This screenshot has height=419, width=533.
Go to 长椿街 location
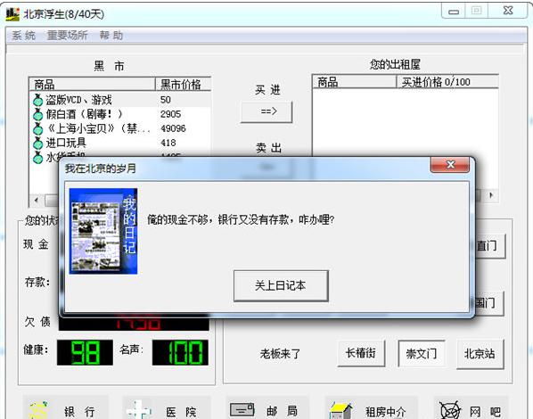(x=361, y=353)
